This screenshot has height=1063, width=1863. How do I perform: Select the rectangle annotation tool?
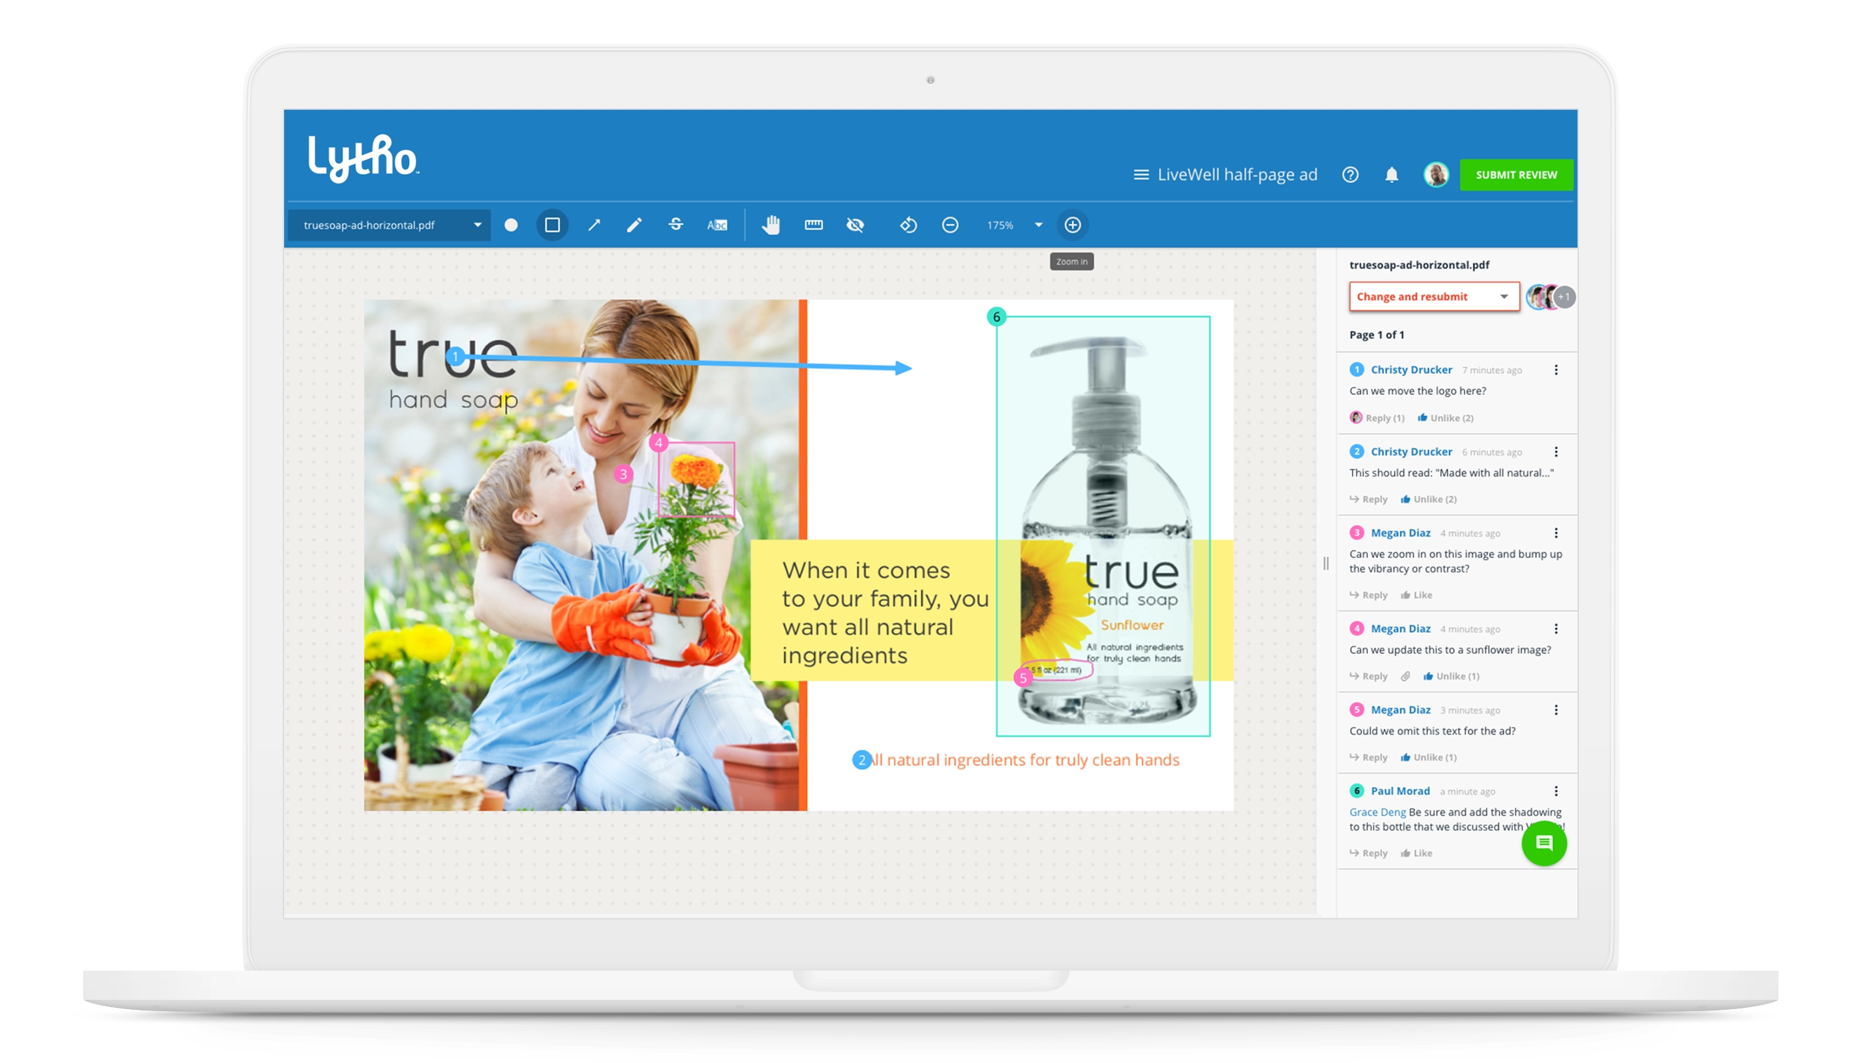[552, 225]
